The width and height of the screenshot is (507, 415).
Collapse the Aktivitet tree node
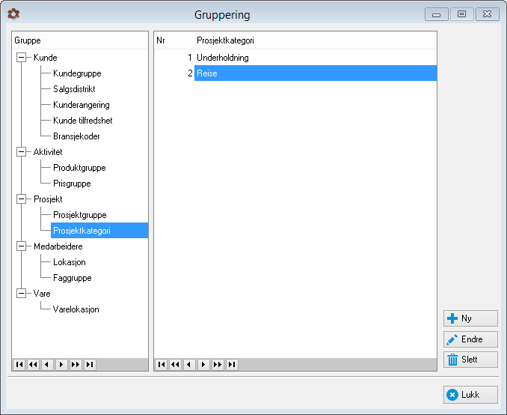click(22, 151)
